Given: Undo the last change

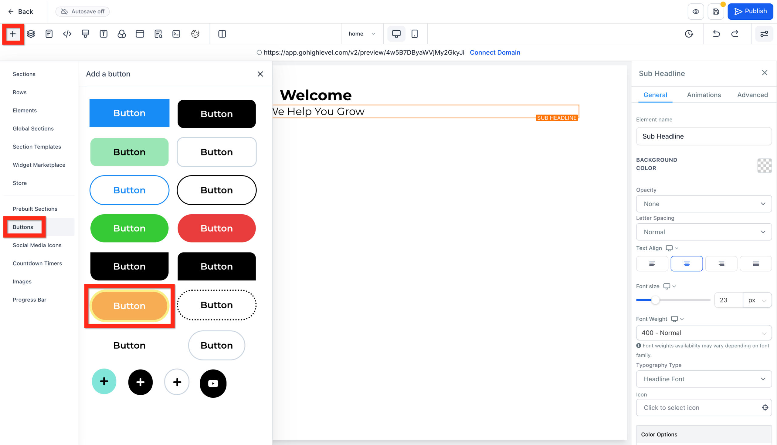Looking at the screenshot, I should 716,34.
